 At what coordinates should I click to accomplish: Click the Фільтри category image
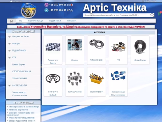point(75,45)
